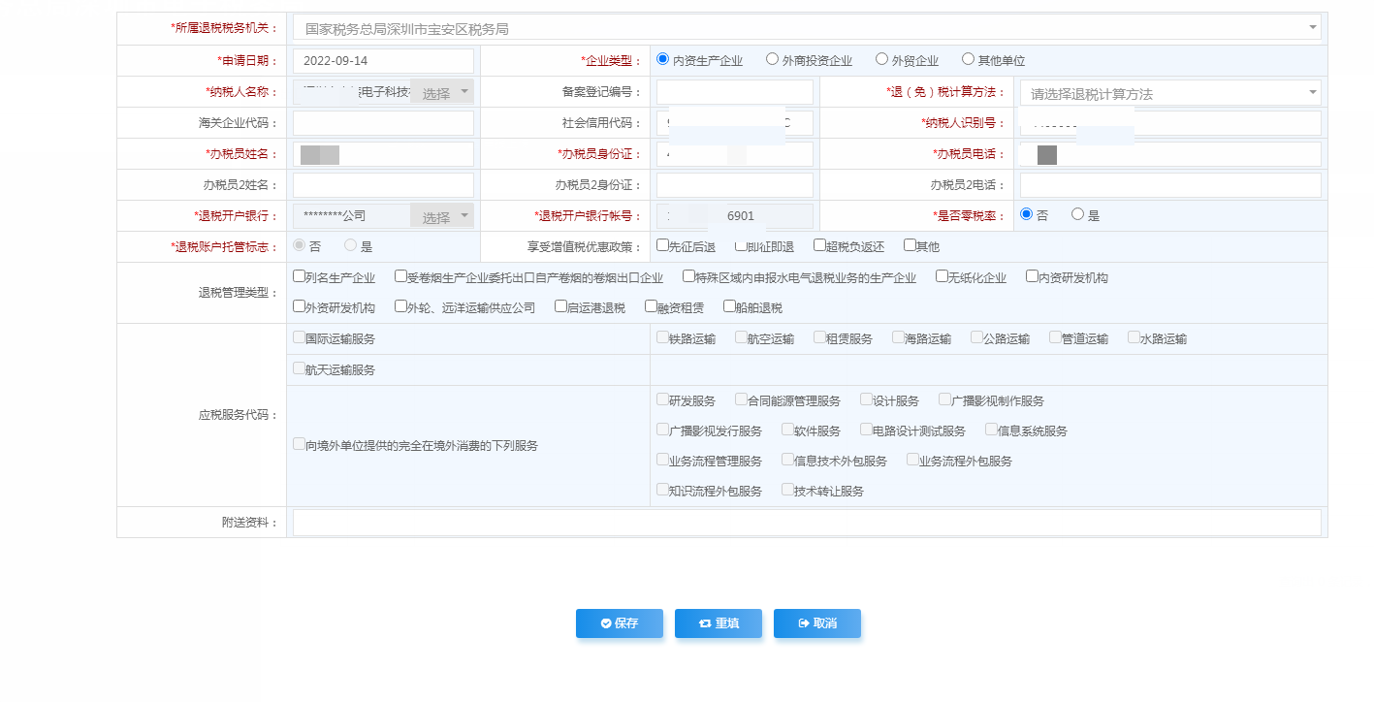1374x702 pixels.
Task: Check the 特殊区域内申报水电气退税业务 checkbox
Action: click(x=688, y=276)
